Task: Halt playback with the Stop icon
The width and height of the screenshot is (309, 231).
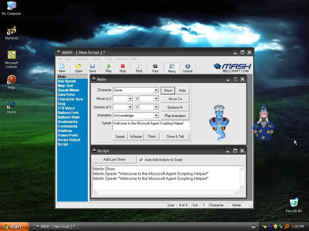Action: click(123, 68)
